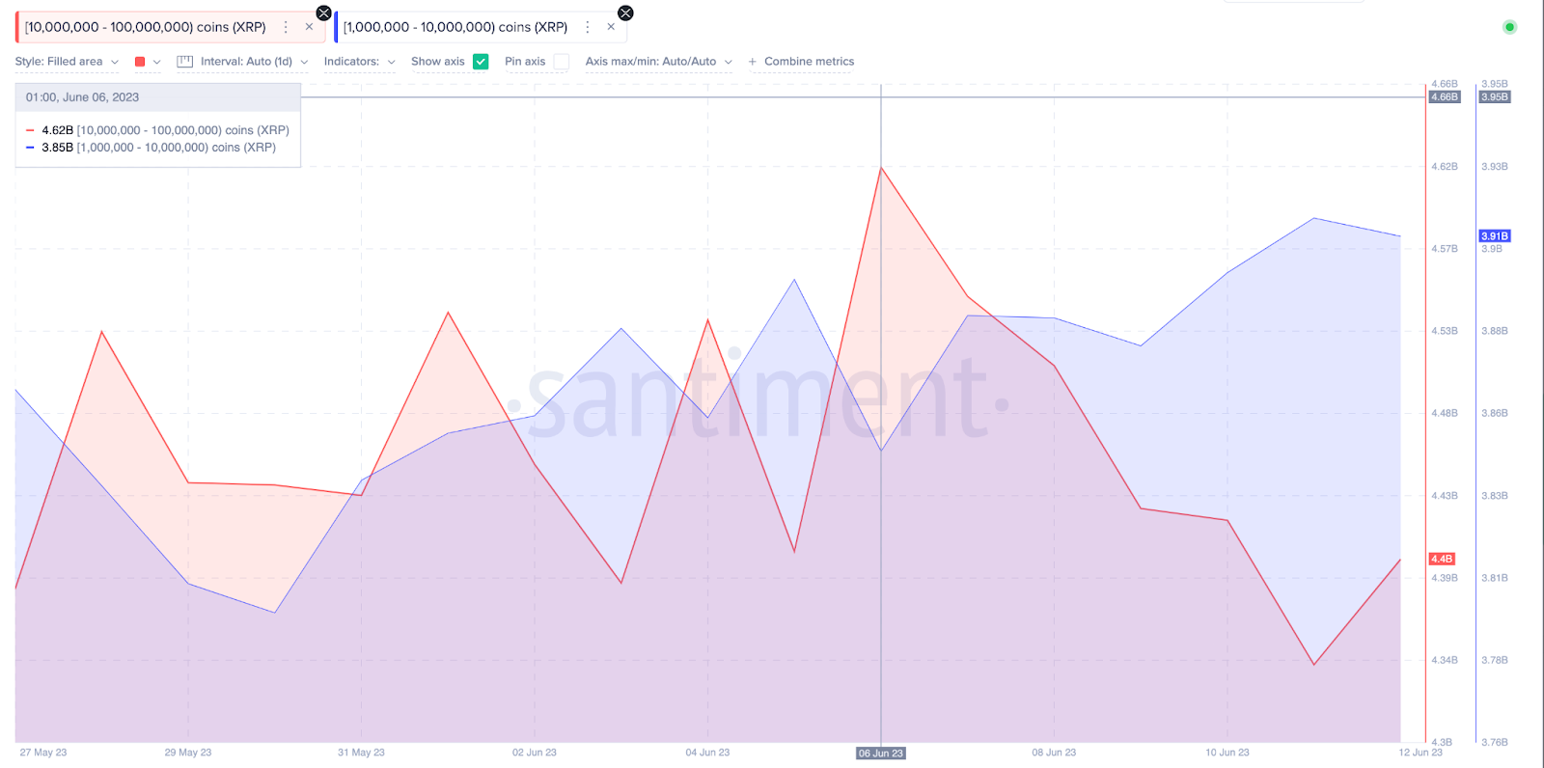Enable the Pin axis checkbox
This screenshot has width=1544, height=768.
pyautogui.click(x=562, y=62)
